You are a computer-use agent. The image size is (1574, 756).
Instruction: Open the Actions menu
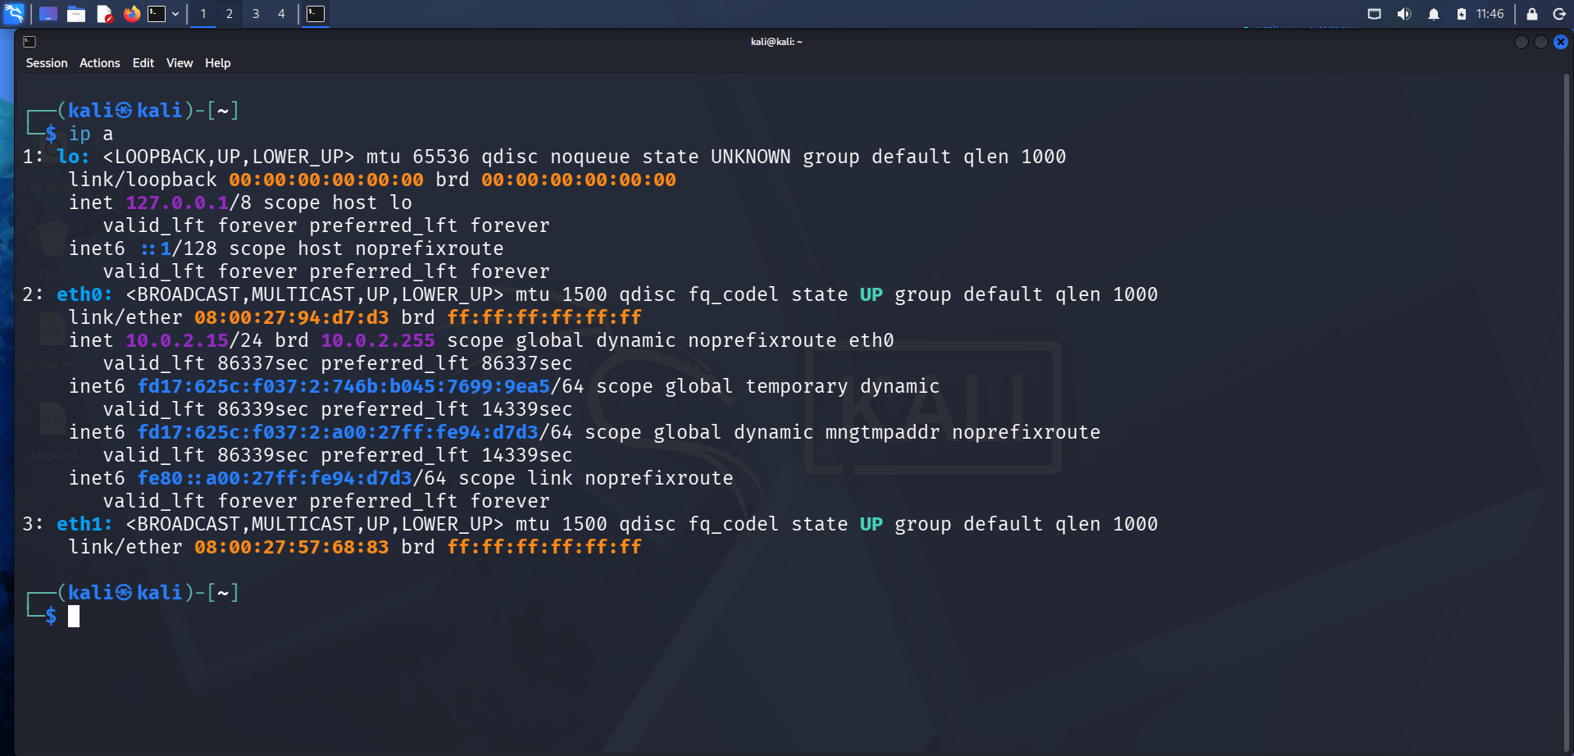[100, 63]
